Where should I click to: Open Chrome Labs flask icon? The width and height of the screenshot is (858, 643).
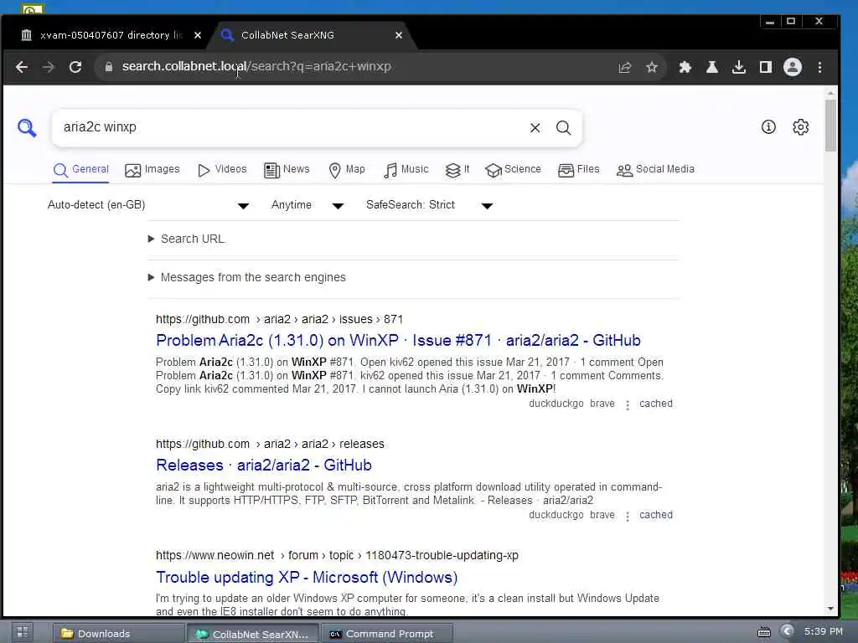[x=711, y=67]
